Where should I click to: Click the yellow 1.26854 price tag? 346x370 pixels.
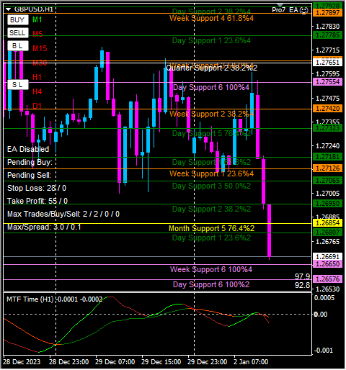327,223
